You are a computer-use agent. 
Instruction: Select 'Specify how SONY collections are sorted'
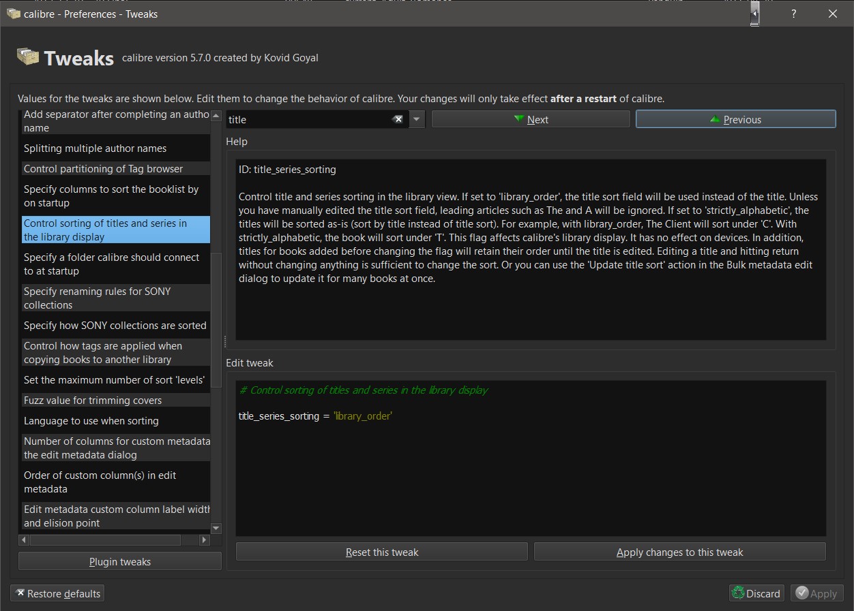116,326
